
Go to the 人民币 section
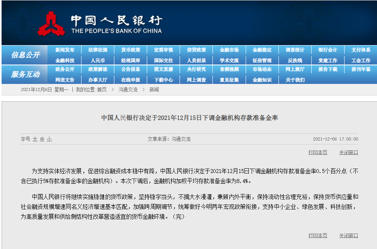(x=98, y=61)
